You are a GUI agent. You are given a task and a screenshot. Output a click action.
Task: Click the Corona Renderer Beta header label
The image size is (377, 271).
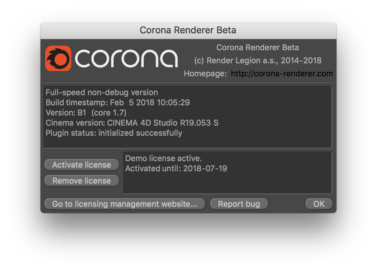[258, 47]
